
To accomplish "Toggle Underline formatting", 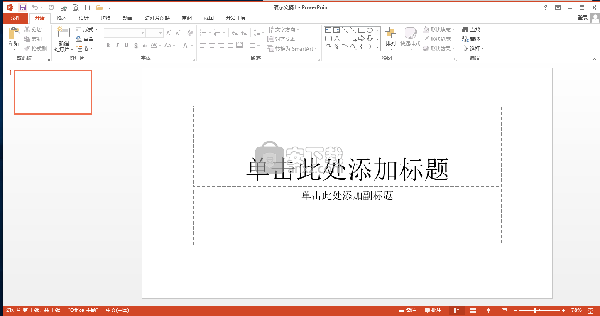I will point(126,46).
